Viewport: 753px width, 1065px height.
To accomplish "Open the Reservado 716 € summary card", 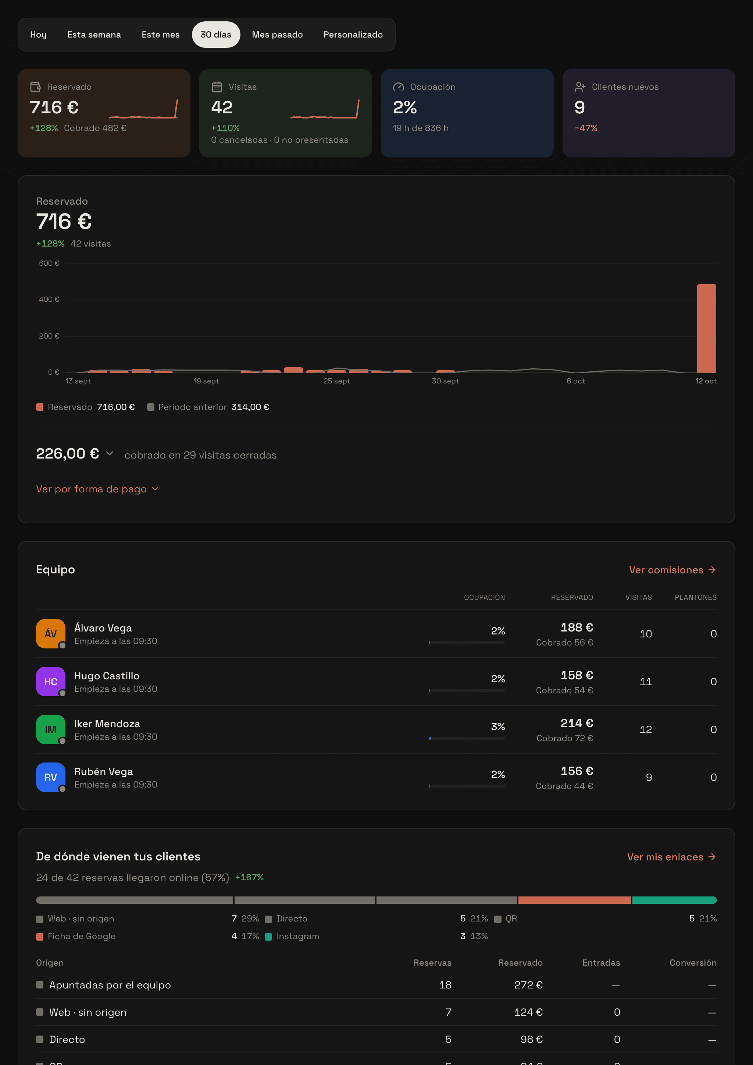I will (x=104, y=113).
